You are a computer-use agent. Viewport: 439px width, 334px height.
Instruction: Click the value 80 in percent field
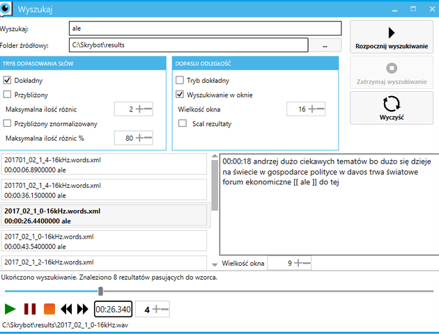point(129,138)
